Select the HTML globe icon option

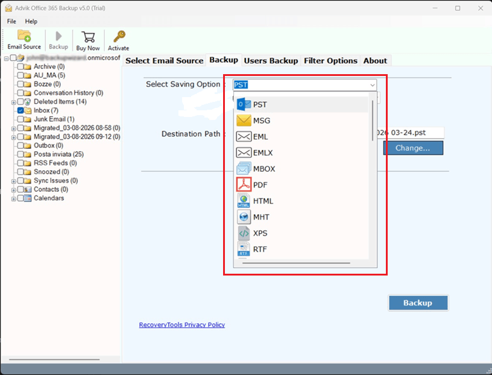tap(244, 201)
